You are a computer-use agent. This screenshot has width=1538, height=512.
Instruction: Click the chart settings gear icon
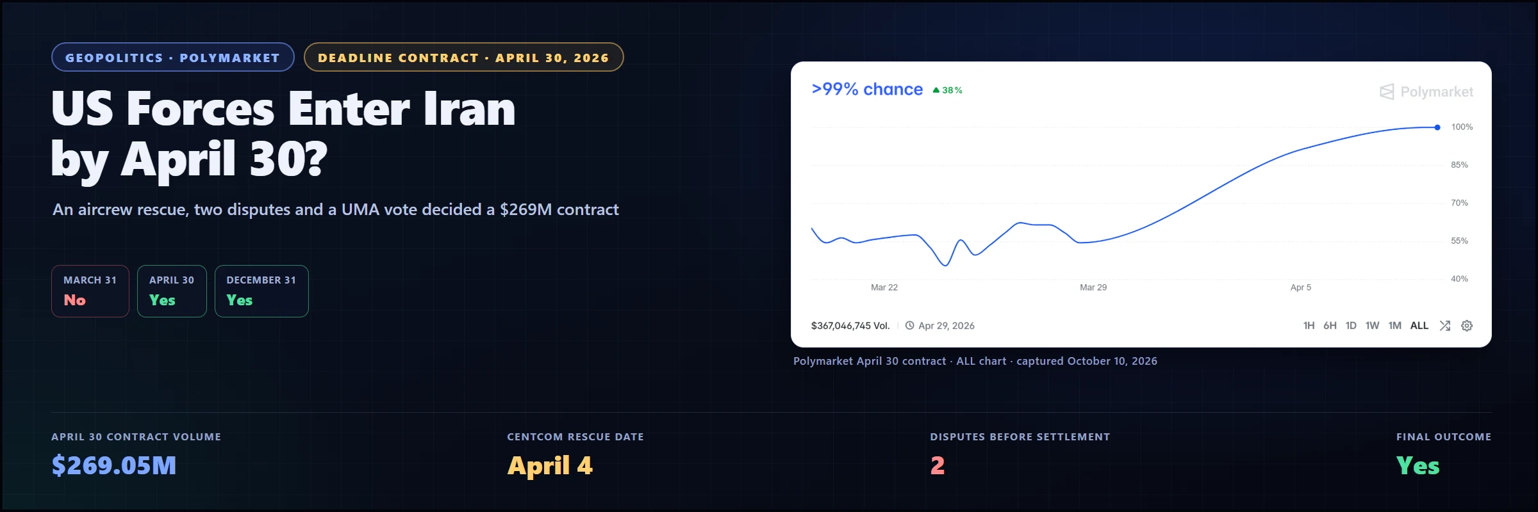click(1466, 326)
